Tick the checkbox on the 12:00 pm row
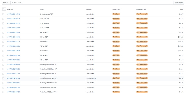The width and height of the screenshot is (186, 93). coord(3,23)
